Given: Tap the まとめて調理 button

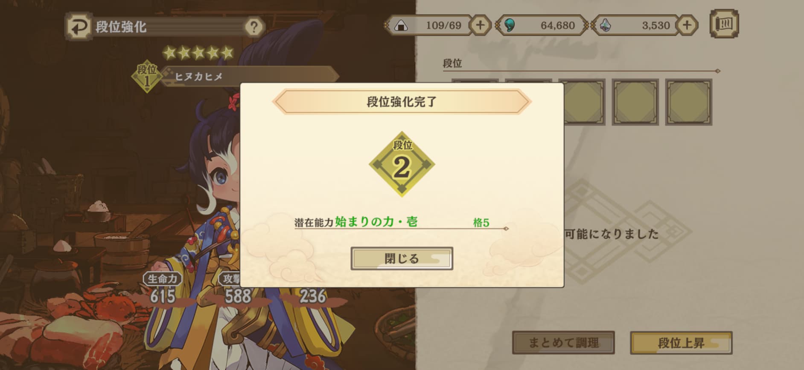Looking at the screenshot, I should (563, 343).
